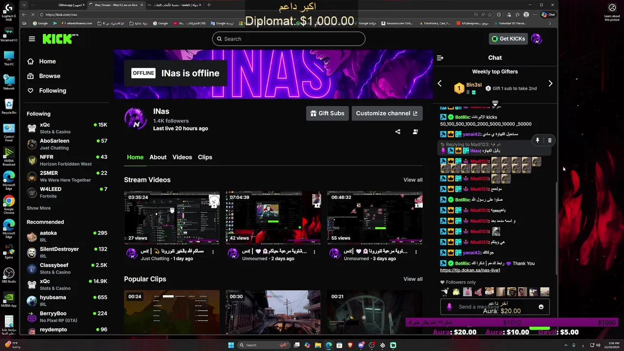Open SilentDestroyer in Recommended list
The image size is (624, 351).
point(67,253)
